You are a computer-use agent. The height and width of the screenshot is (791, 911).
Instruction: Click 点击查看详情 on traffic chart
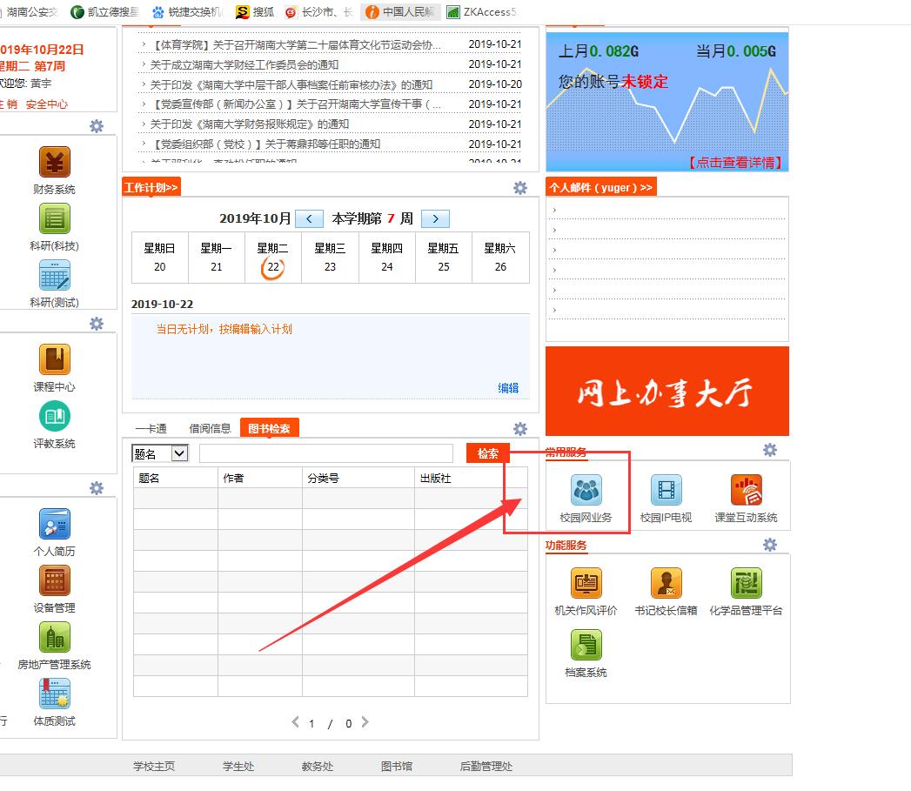coord(734,162)
